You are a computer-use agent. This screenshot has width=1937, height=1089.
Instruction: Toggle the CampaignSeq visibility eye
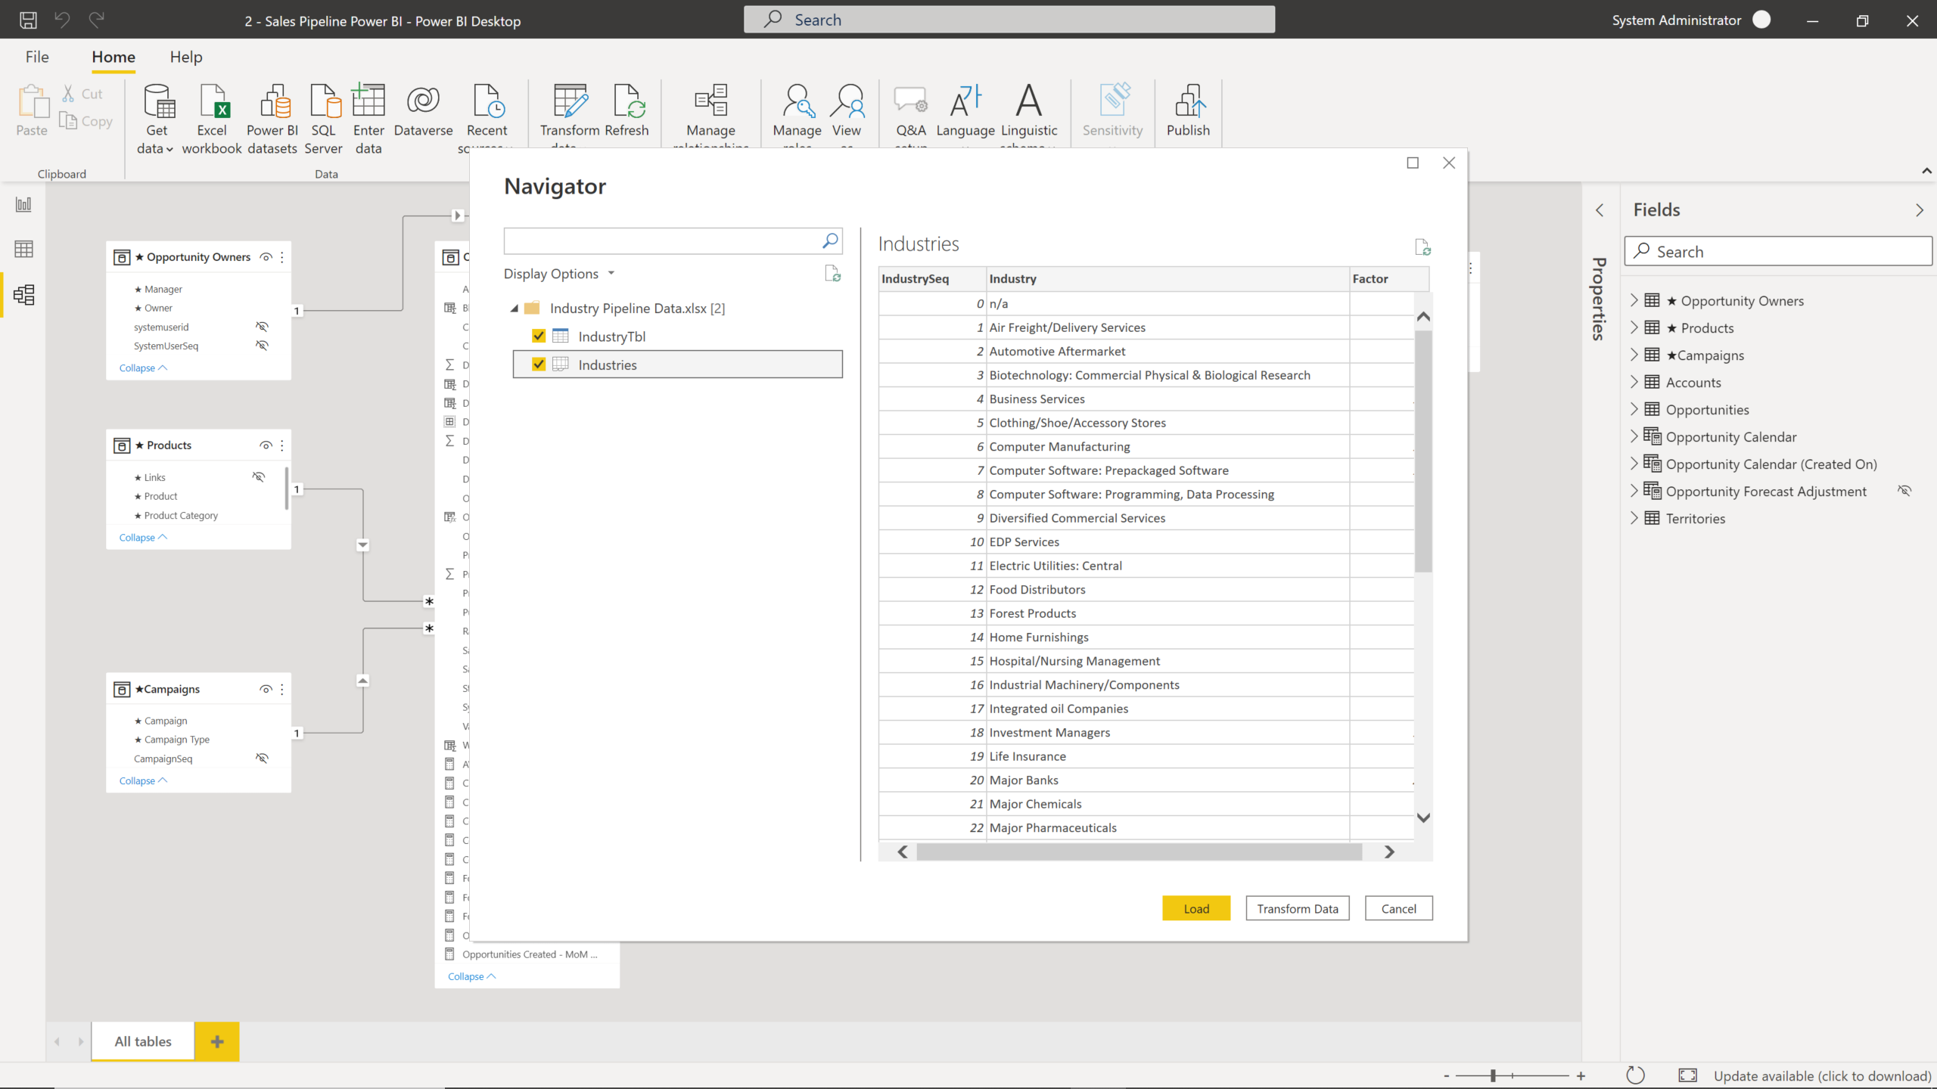point(263,758)
